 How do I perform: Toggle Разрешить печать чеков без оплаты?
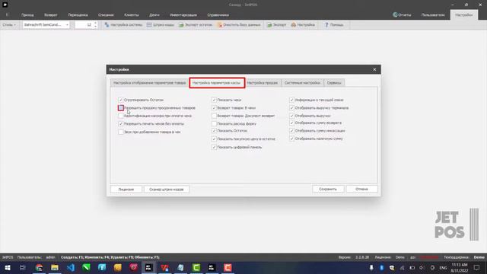click(x=121, y=123)
